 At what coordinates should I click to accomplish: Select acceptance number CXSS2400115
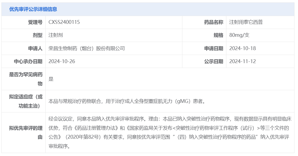point(64,22)
